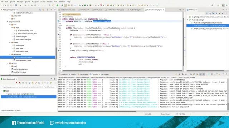Click the pencil edit icon in Boot Dashboard
This screenshot has width=229, height=128.
pyautogui.click(x=36, y=83)
